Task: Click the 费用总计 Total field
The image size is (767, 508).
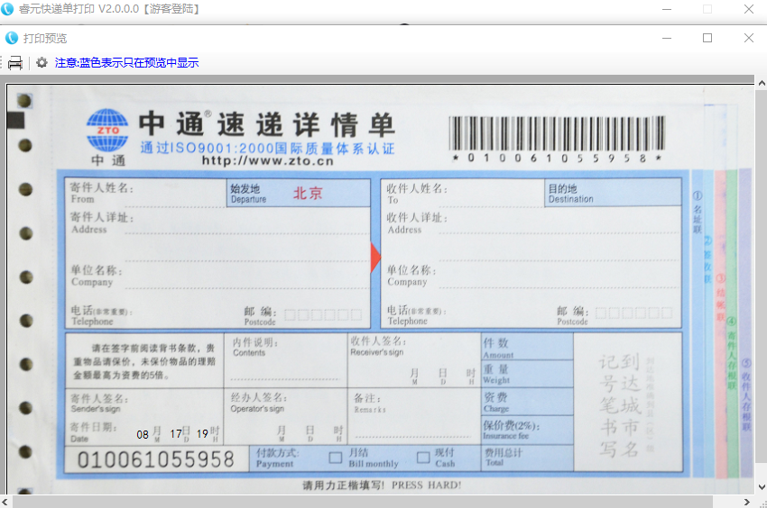Action: pyautogui.click(x=527, y=458)
